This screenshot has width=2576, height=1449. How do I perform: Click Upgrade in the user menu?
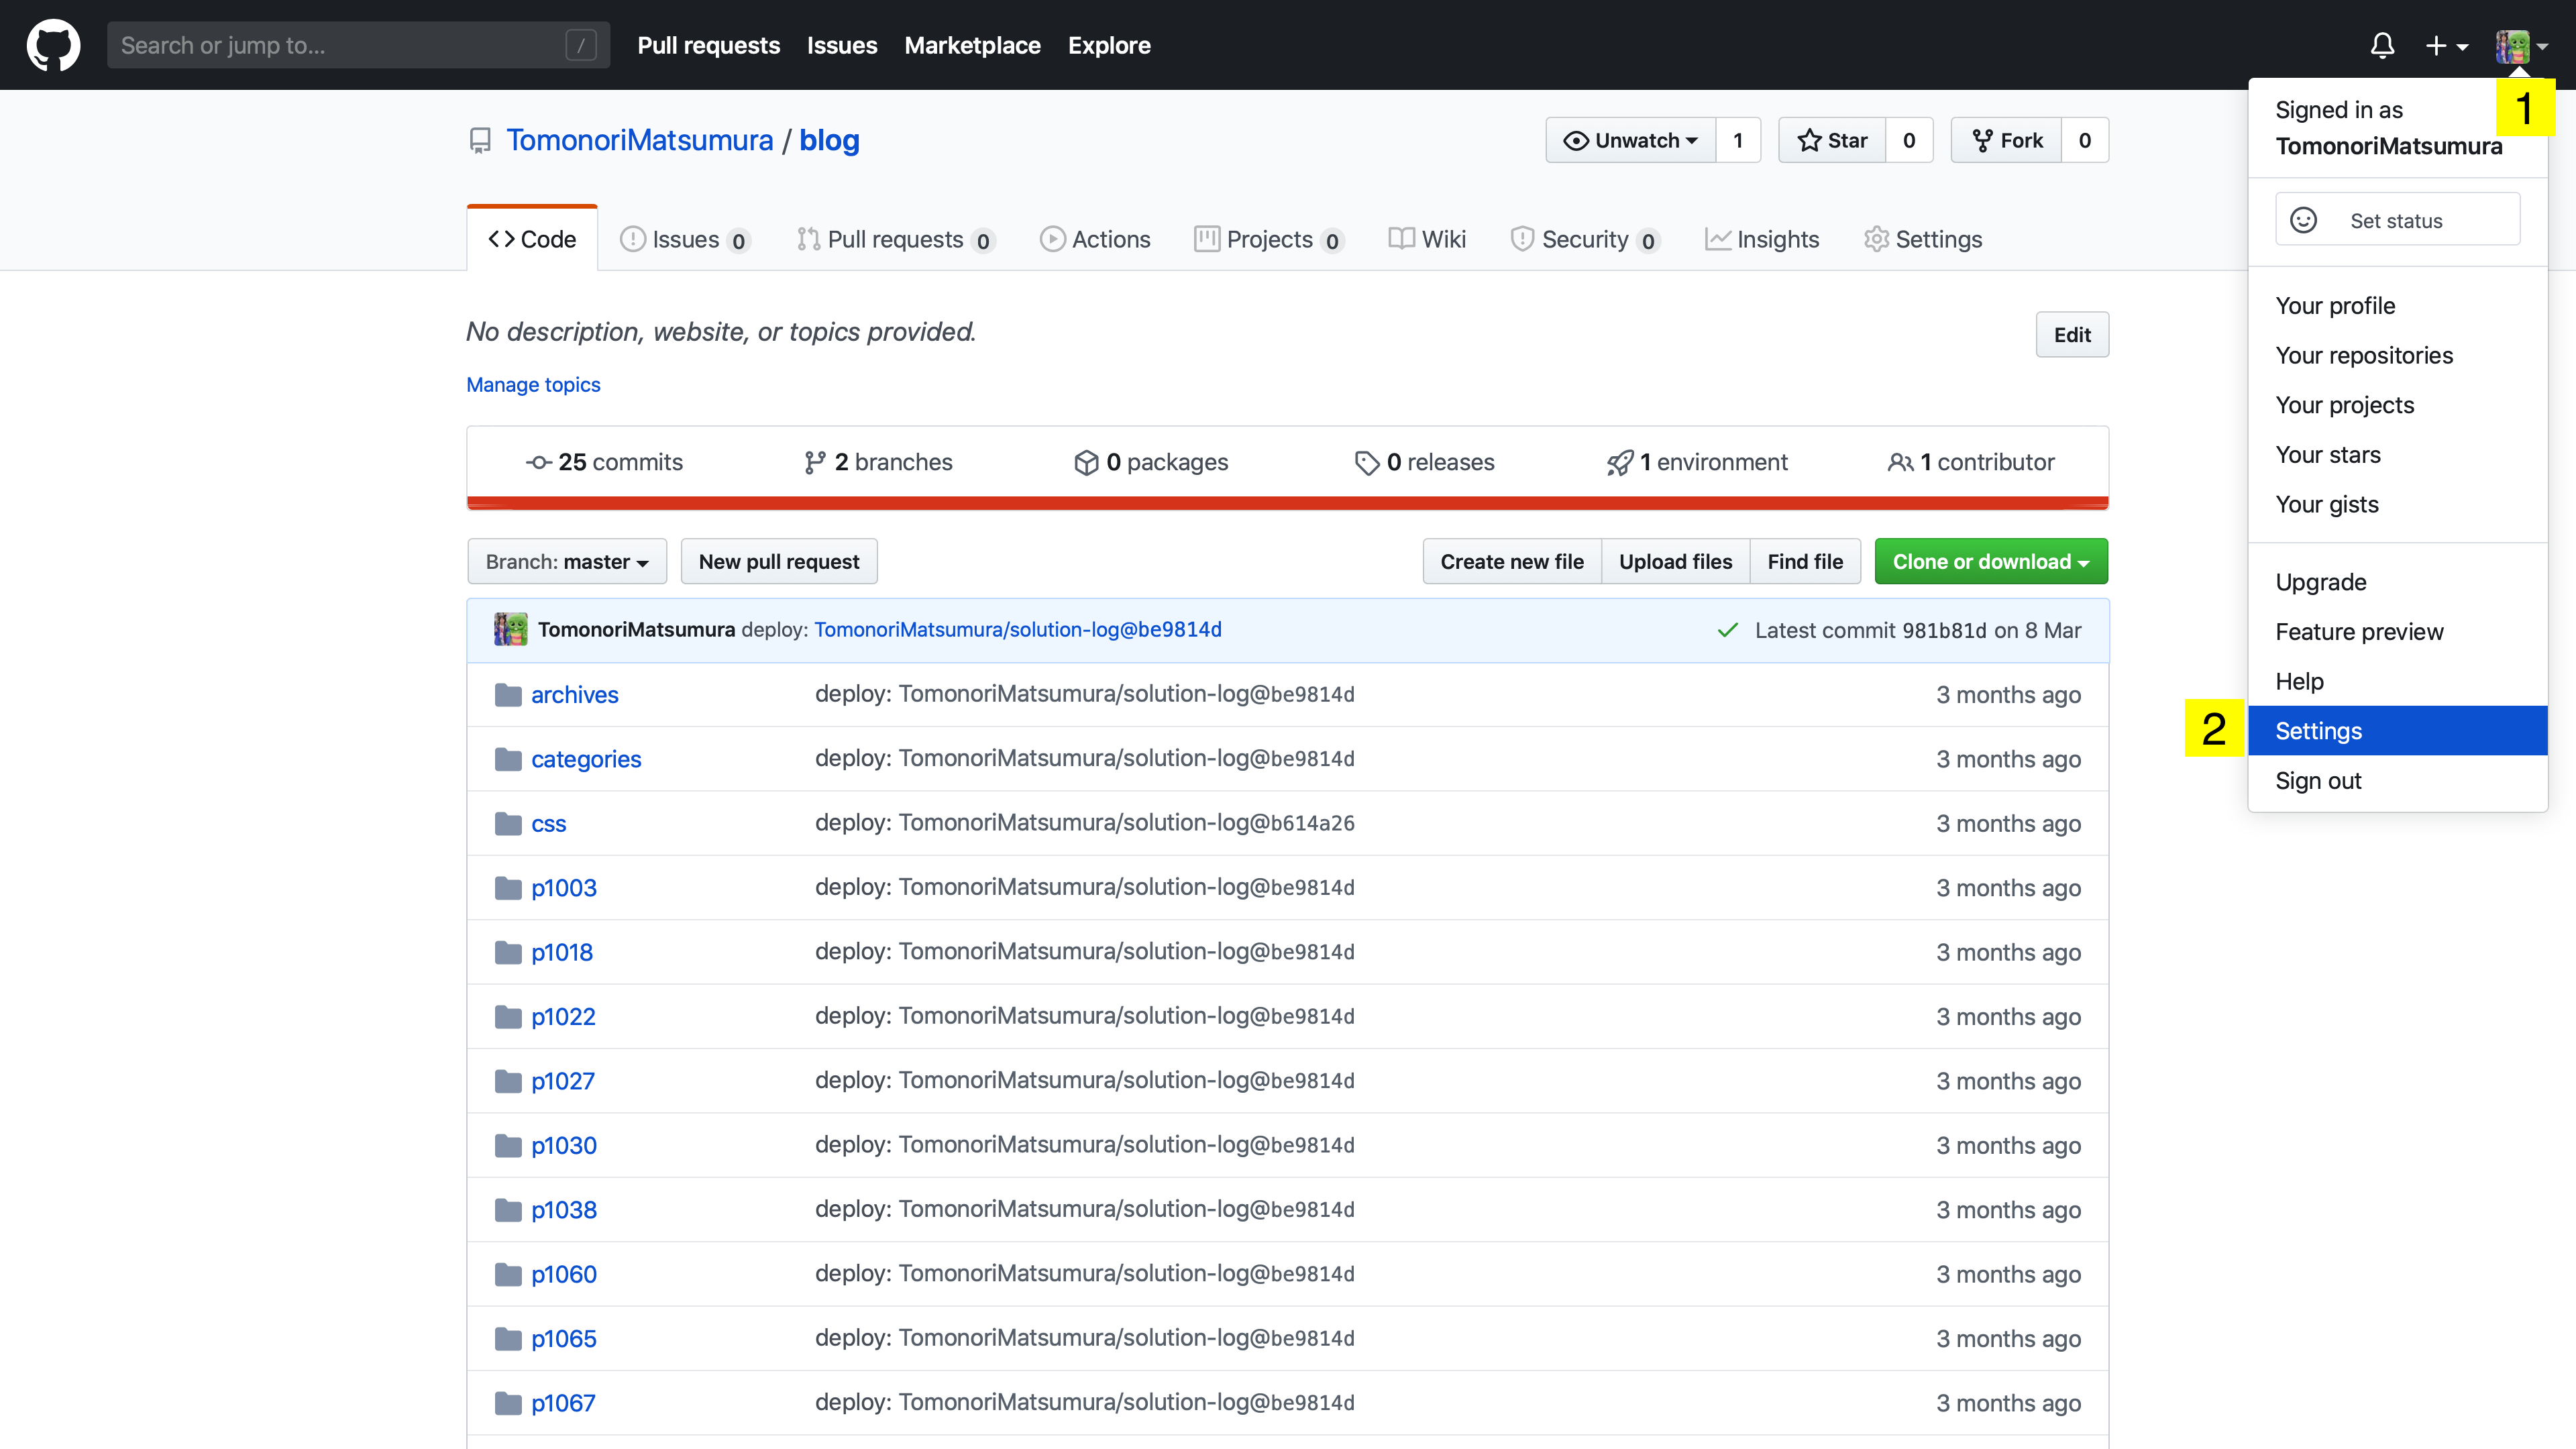[x=2397, y=582]
